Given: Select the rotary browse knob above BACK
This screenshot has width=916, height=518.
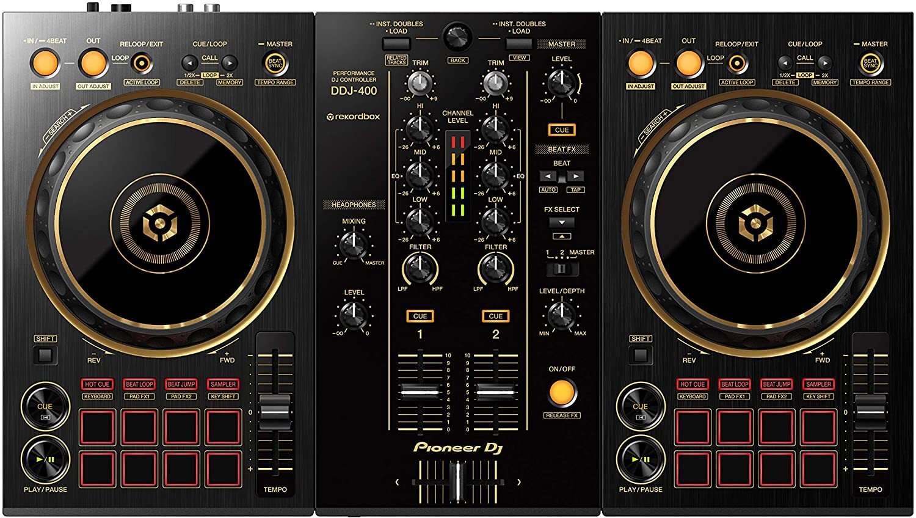Looking at the screenshot, I should pos(457,36).
